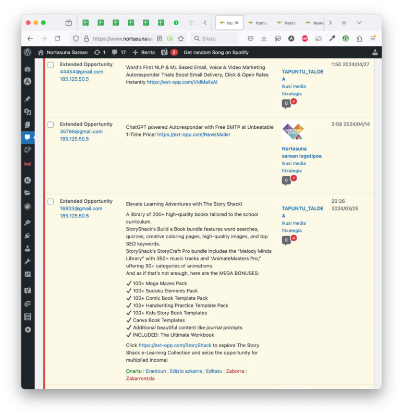This screenshot has width=403, height=417.
Task: Select the comment from 16833@gmail.com checkbox
Action: [51, 202]
